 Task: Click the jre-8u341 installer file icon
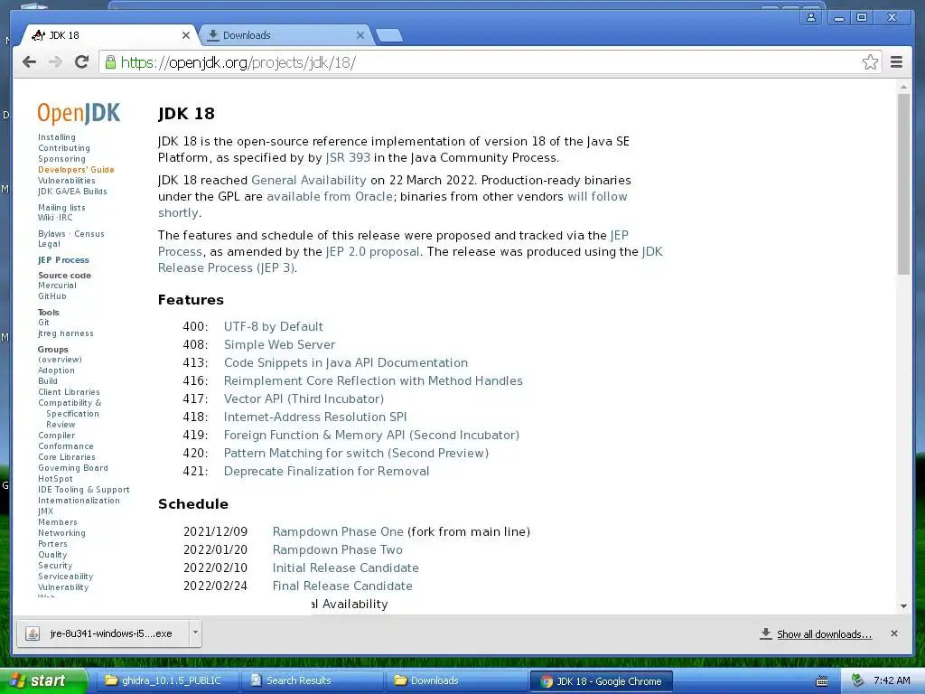(33, 633)
